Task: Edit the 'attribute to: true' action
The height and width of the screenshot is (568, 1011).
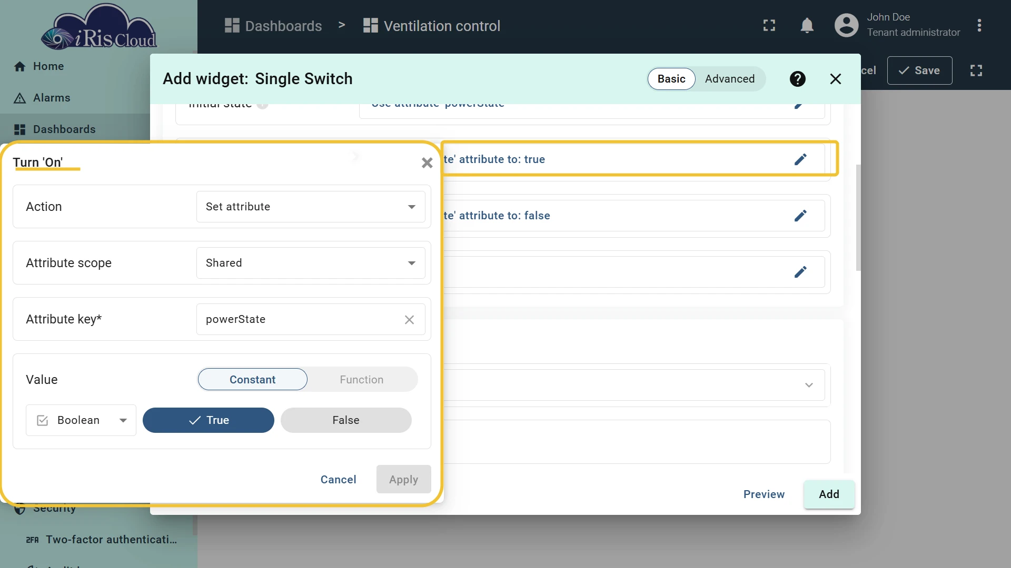Action: point(800,159)
